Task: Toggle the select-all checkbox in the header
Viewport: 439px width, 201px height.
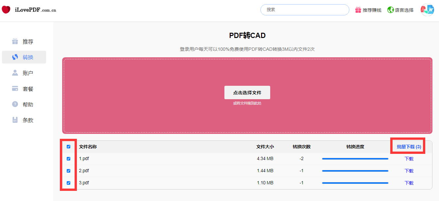Action: pos(68,147)
